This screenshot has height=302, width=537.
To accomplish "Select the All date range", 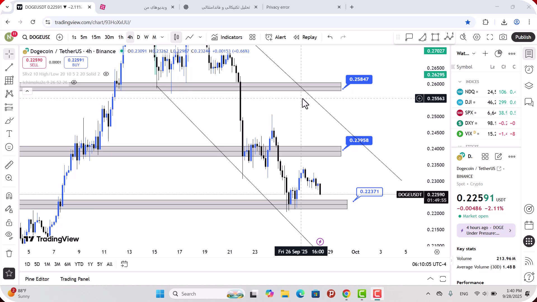I will 110,264.
